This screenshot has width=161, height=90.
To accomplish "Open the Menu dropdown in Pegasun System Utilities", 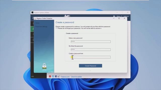I will coord(119,16).
